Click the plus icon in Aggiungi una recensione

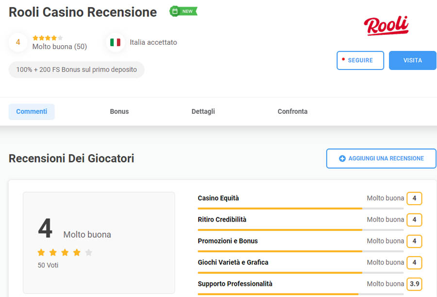click(x=342, y=158)
